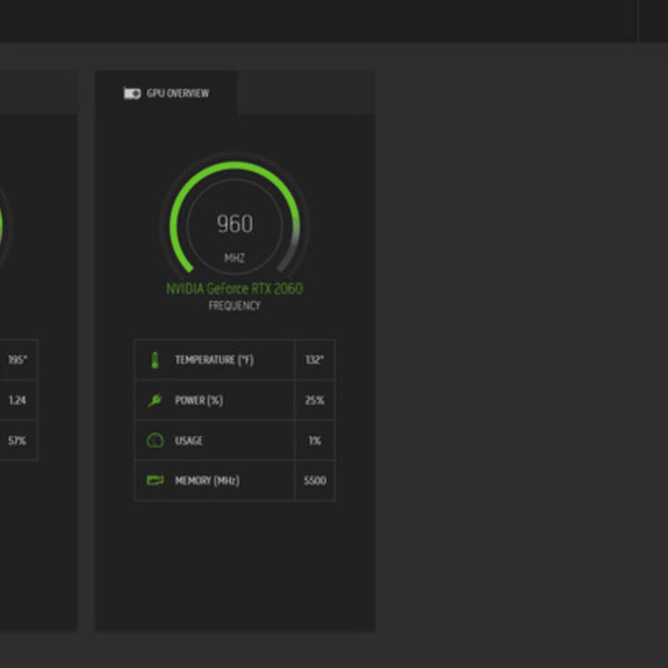Click the gauge icon in the Usage row
Screen dimensions: 668x668
tap(155, 440)
